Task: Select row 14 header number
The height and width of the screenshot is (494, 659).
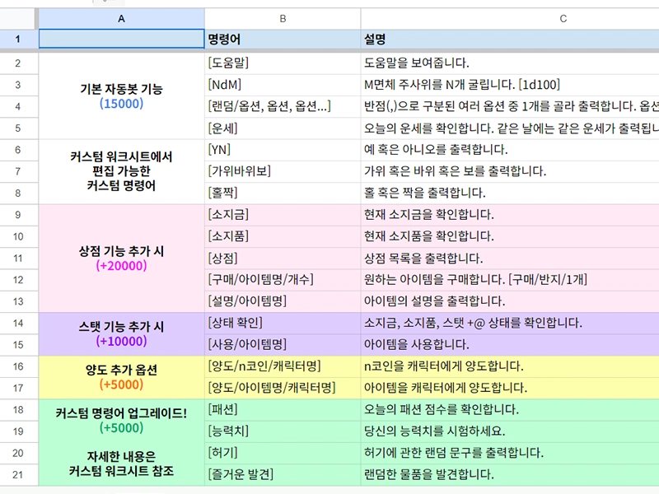Action: (19, 323)
